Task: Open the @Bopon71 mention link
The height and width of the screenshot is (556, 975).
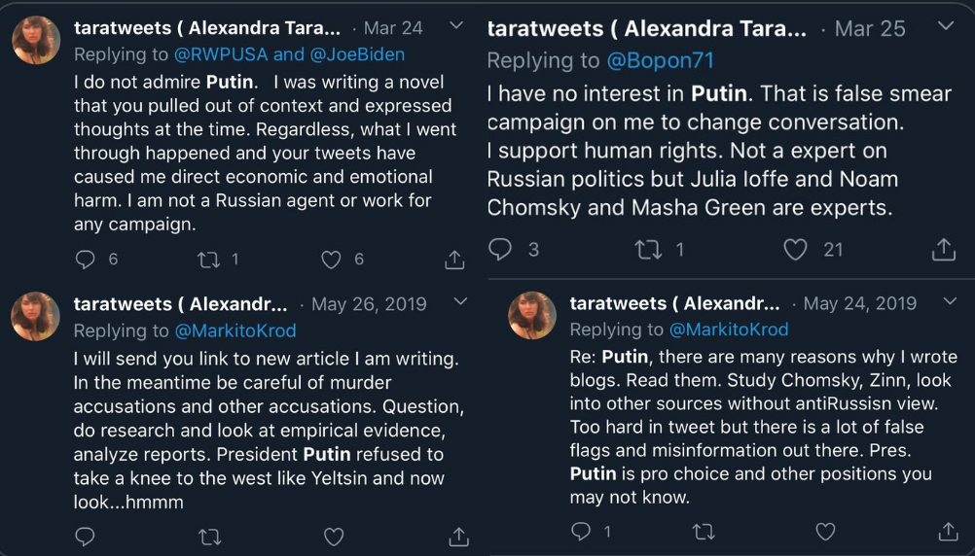Action: click(x=660, y=60)
